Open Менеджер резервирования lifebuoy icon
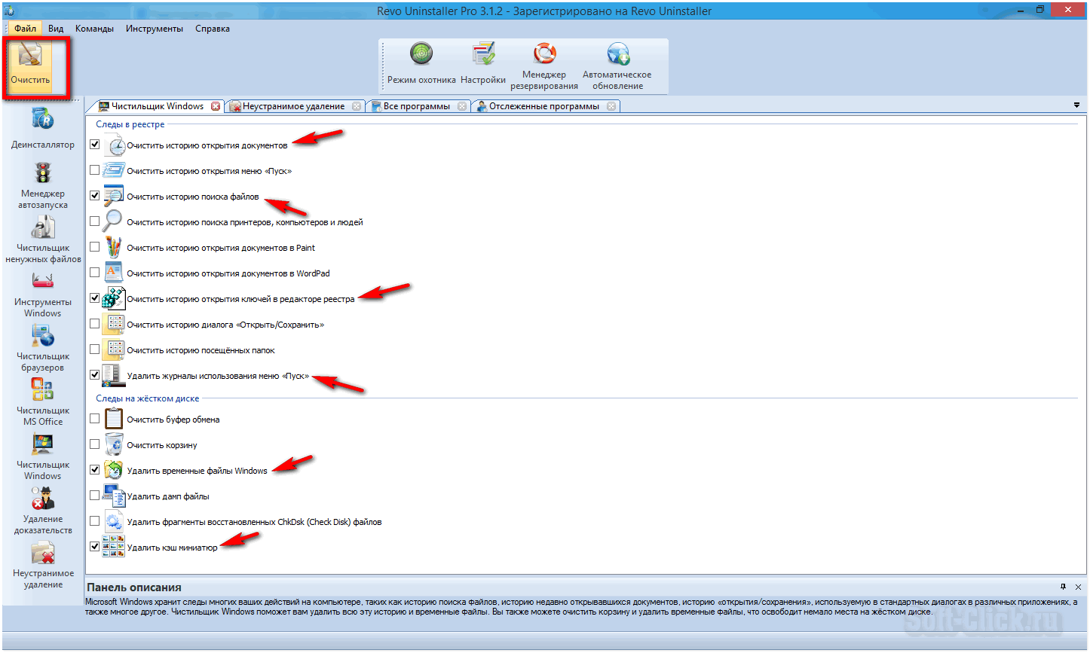Image resolution: width=1090 pixels, height=653 pixels. click(544, 54)
